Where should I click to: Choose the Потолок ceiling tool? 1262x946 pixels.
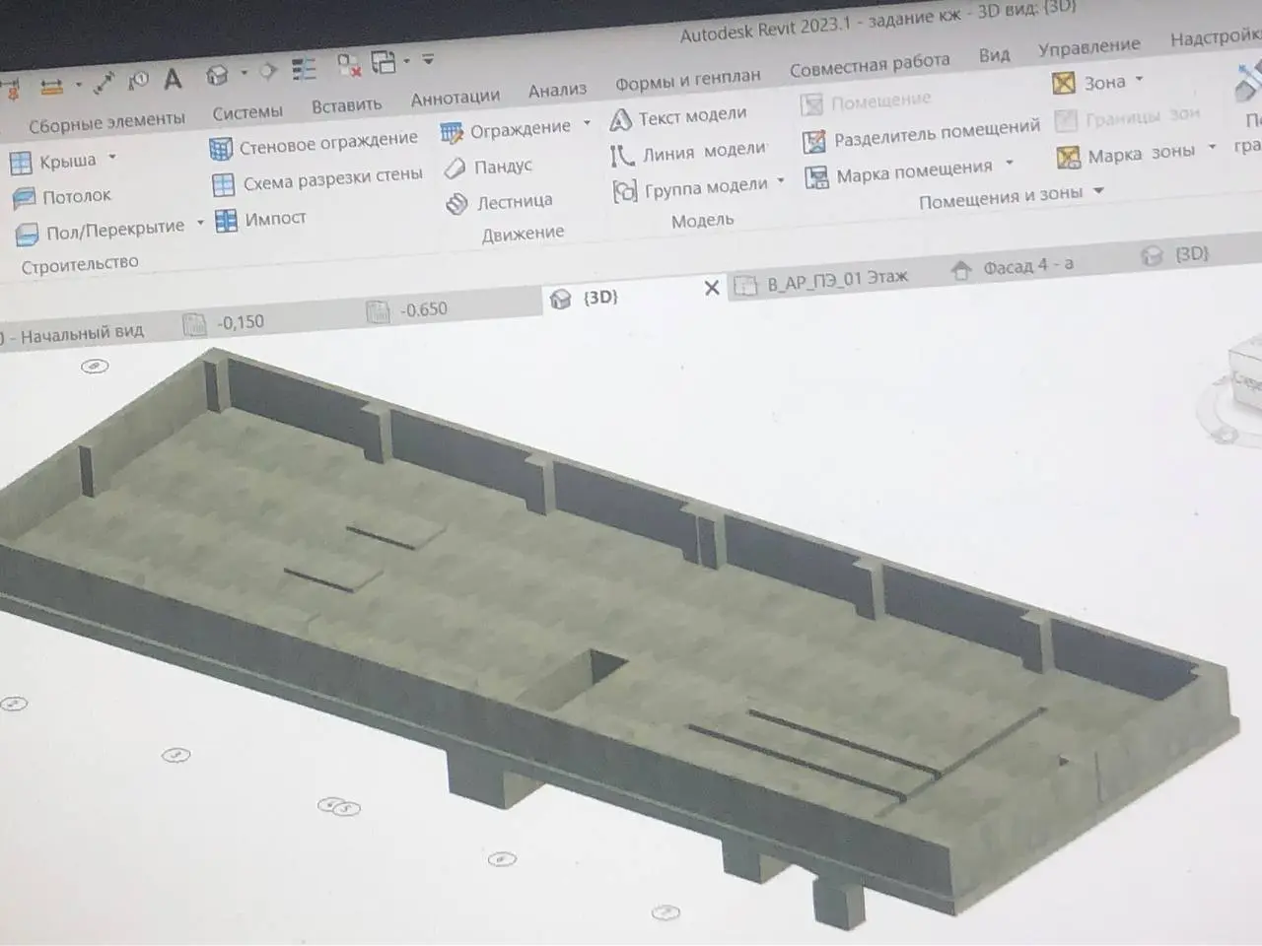62,197
